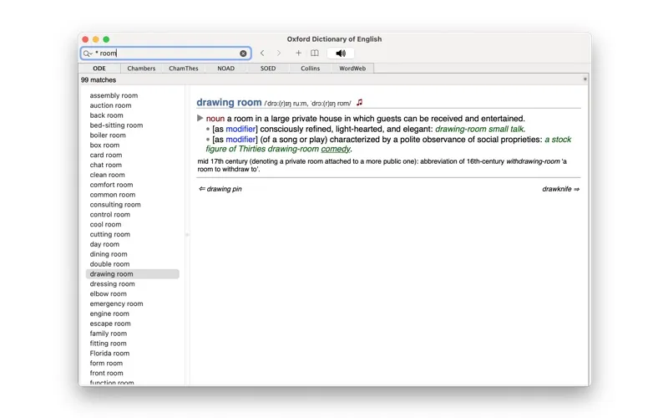Go to next entry 'drawknife'

pyautogui.click(x=560, y=189)
